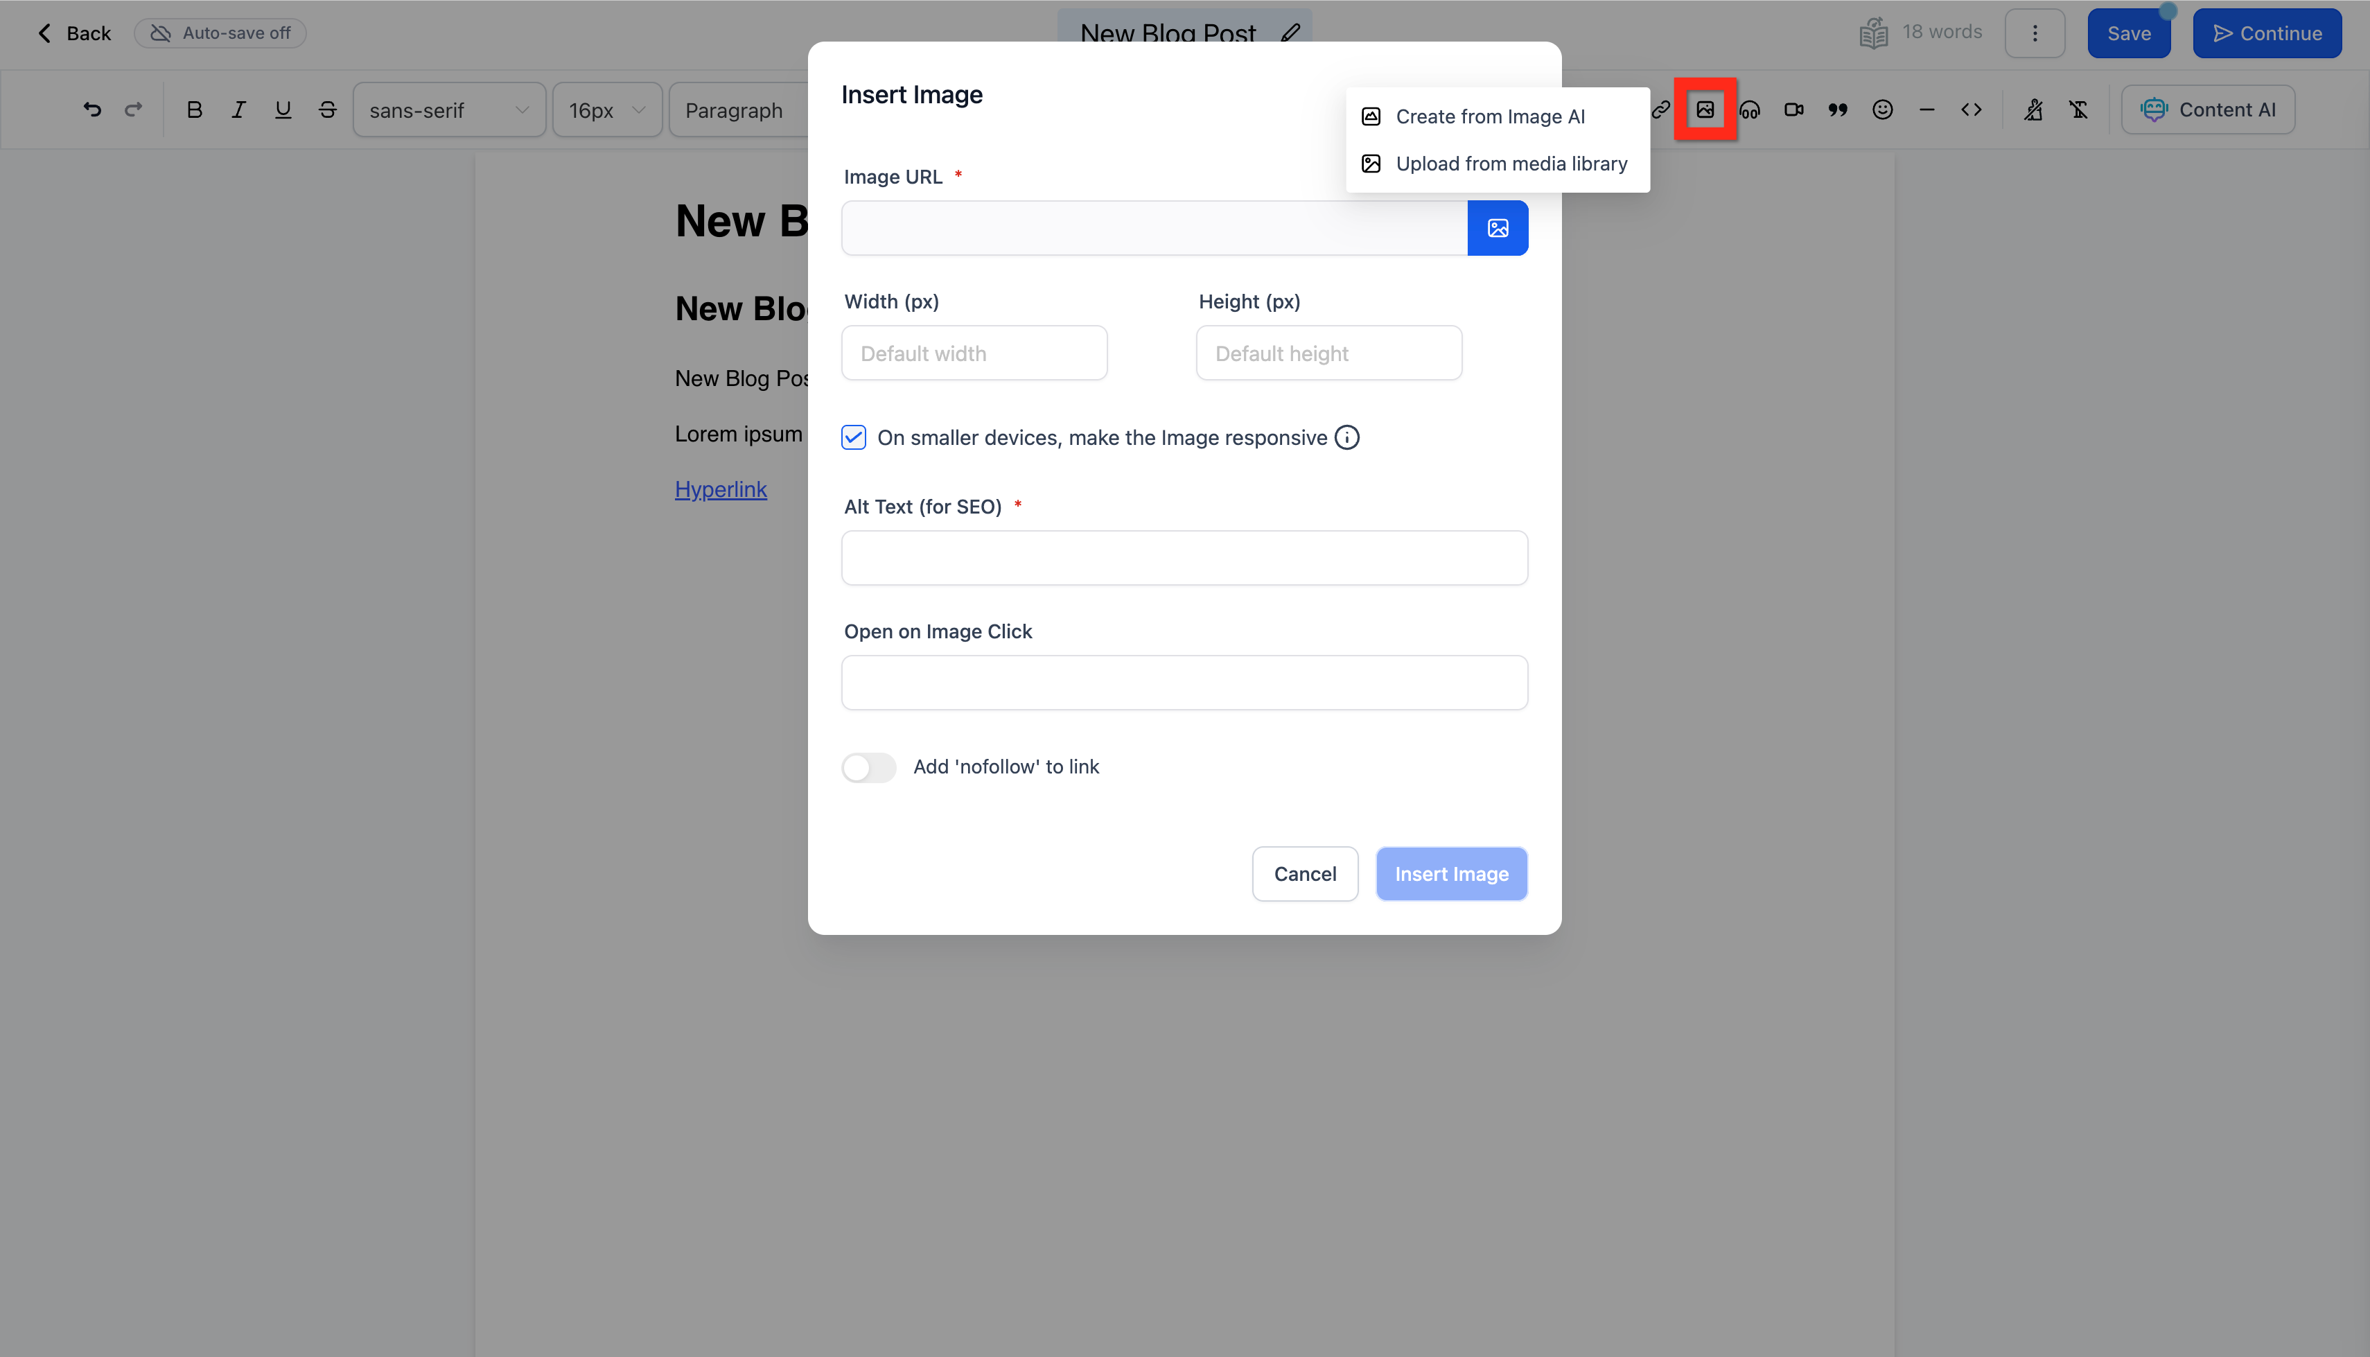Click the code block brackets icon
This screenshot has height=1357, width=2370.
tap(1970, 110)
